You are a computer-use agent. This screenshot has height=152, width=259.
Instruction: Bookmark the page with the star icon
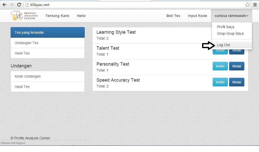[x=247, y=5]
